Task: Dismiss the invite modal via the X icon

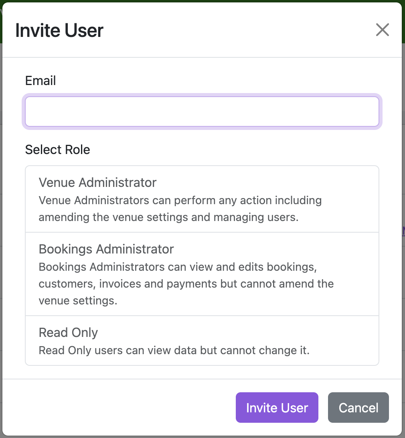Action: tap(382, 30)
